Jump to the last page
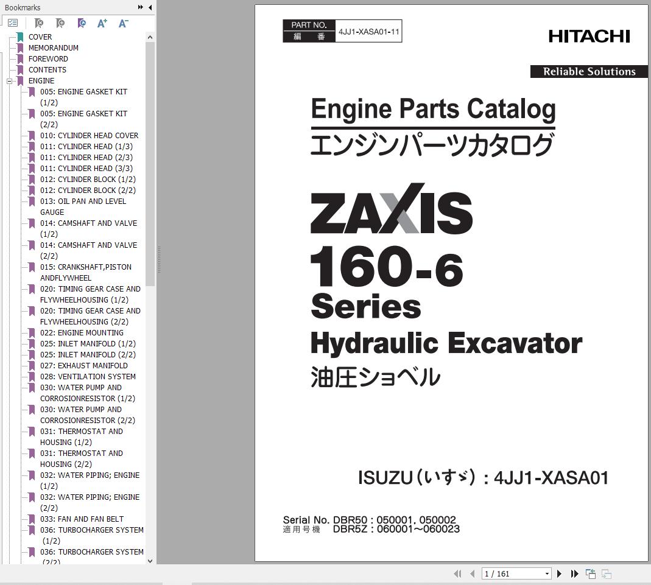The image size is (651, 585). pyautogui.click(x=575, y=574)
